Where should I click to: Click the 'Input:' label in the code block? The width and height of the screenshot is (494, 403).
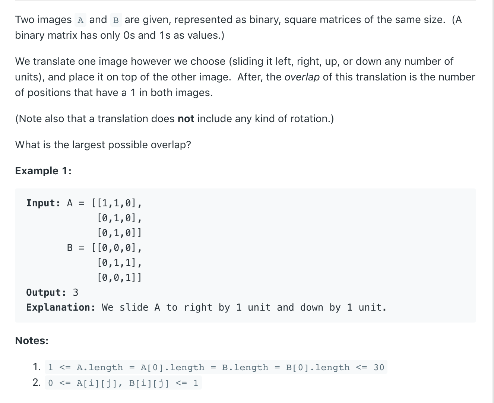click(43, 203)
